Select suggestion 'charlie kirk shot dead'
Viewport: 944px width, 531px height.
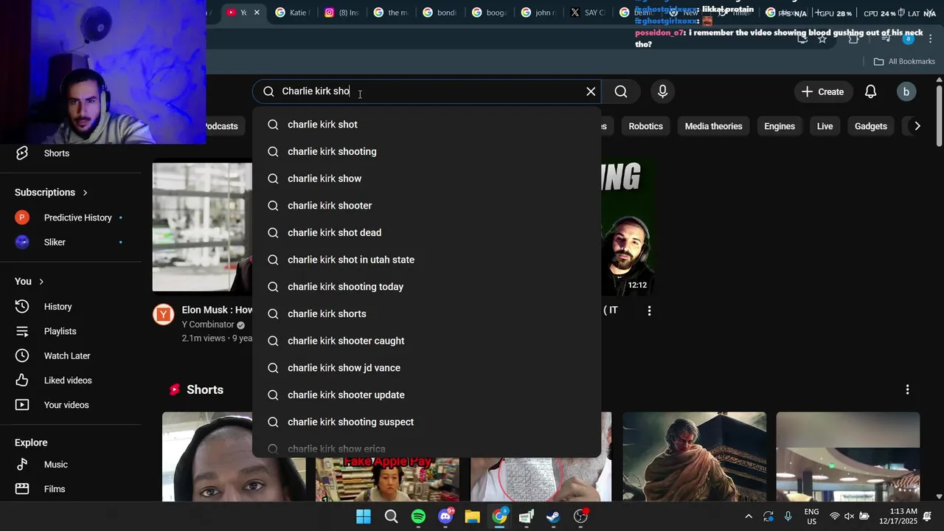tap(427, 233)
